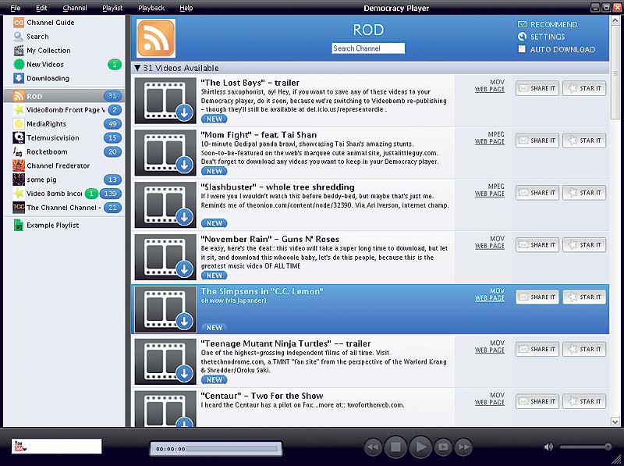Viewport: 624px width, 466px height.
Task: Toggle fullscreen playback button
Action: coord(443,447)
